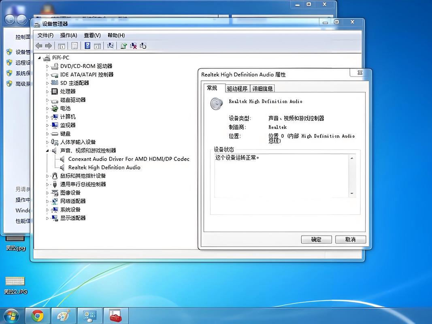Collapse the PiPi-PC root node
432x324 pixels.
coord(39,58)
